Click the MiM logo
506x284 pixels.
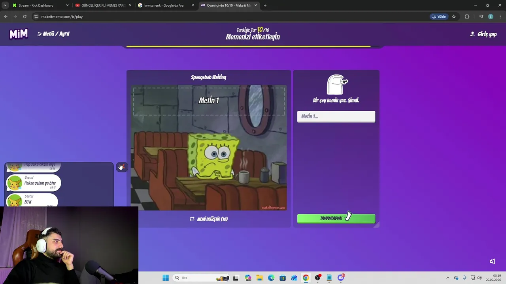[19, 34]
